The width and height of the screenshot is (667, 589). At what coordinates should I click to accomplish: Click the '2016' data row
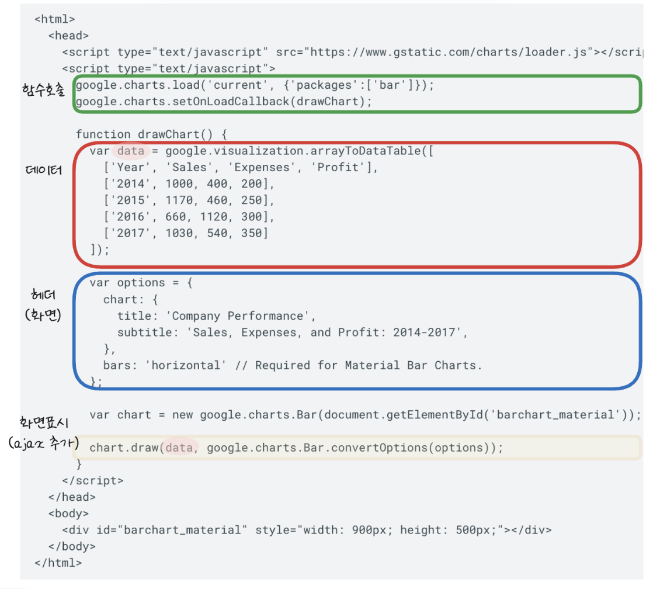pyautogui.click(x=189, y=217)
